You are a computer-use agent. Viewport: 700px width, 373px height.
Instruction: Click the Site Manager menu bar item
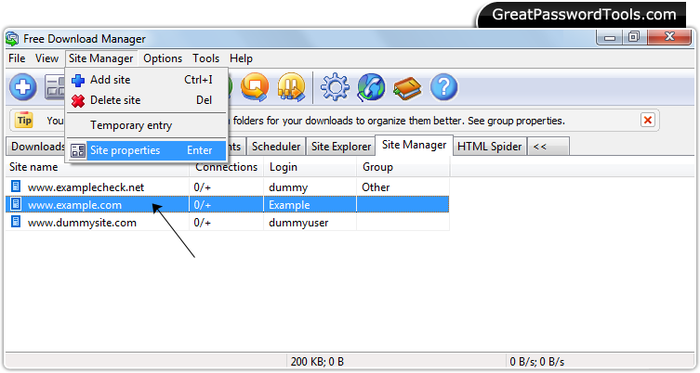coord(101,58)
